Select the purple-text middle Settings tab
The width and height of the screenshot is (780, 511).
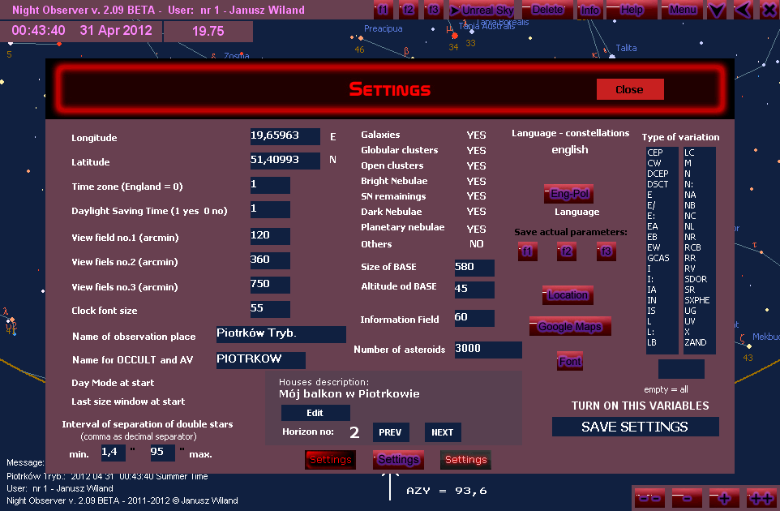pos(398,460)
